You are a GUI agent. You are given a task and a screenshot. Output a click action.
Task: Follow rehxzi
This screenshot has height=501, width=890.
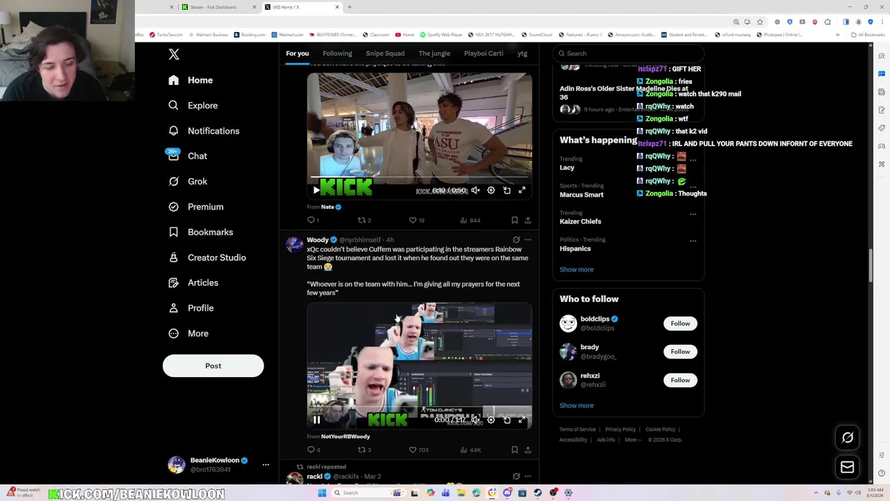[680, 380]
